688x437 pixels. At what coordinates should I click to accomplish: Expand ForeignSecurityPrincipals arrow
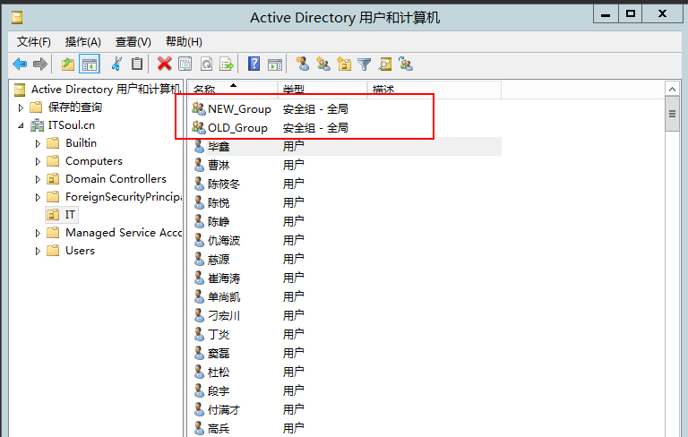pyautogui.click(x=38, y=197)
